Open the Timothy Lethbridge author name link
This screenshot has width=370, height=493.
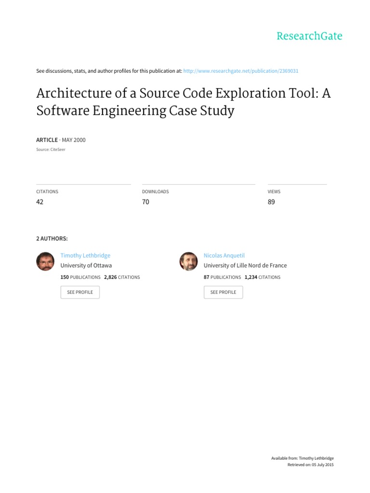click(85, 256)
